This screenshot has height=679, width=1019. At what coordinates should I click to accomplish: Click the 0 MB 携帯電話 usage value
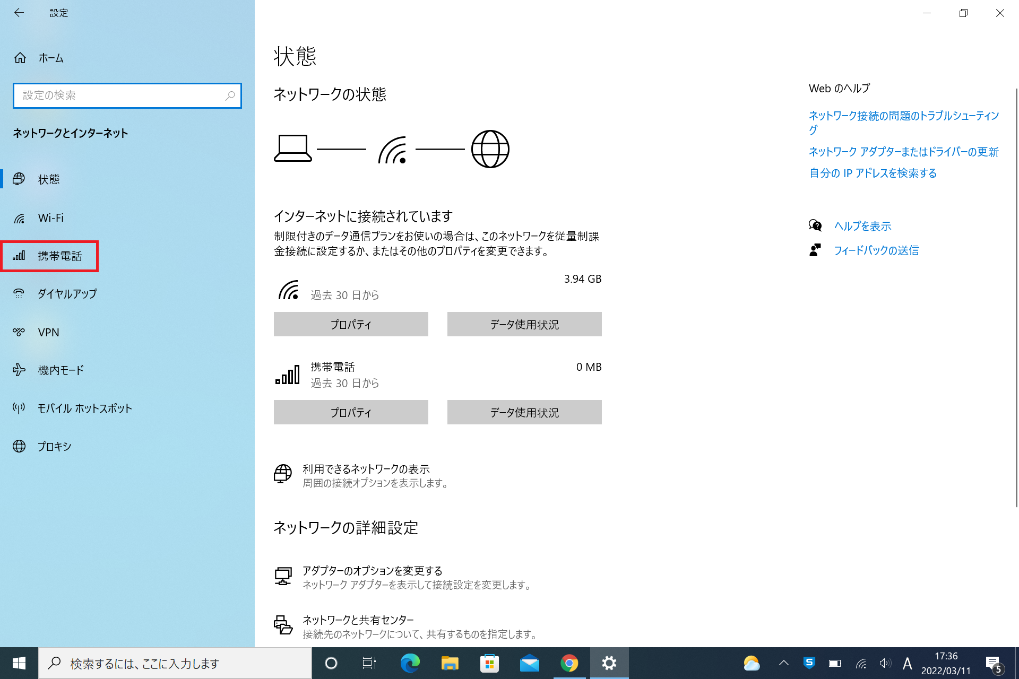point(589,367)
